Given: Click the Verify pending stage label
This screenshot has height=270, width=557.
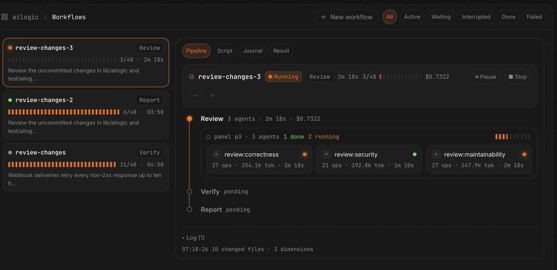Looking at the screenshot, I should point(224,191).
